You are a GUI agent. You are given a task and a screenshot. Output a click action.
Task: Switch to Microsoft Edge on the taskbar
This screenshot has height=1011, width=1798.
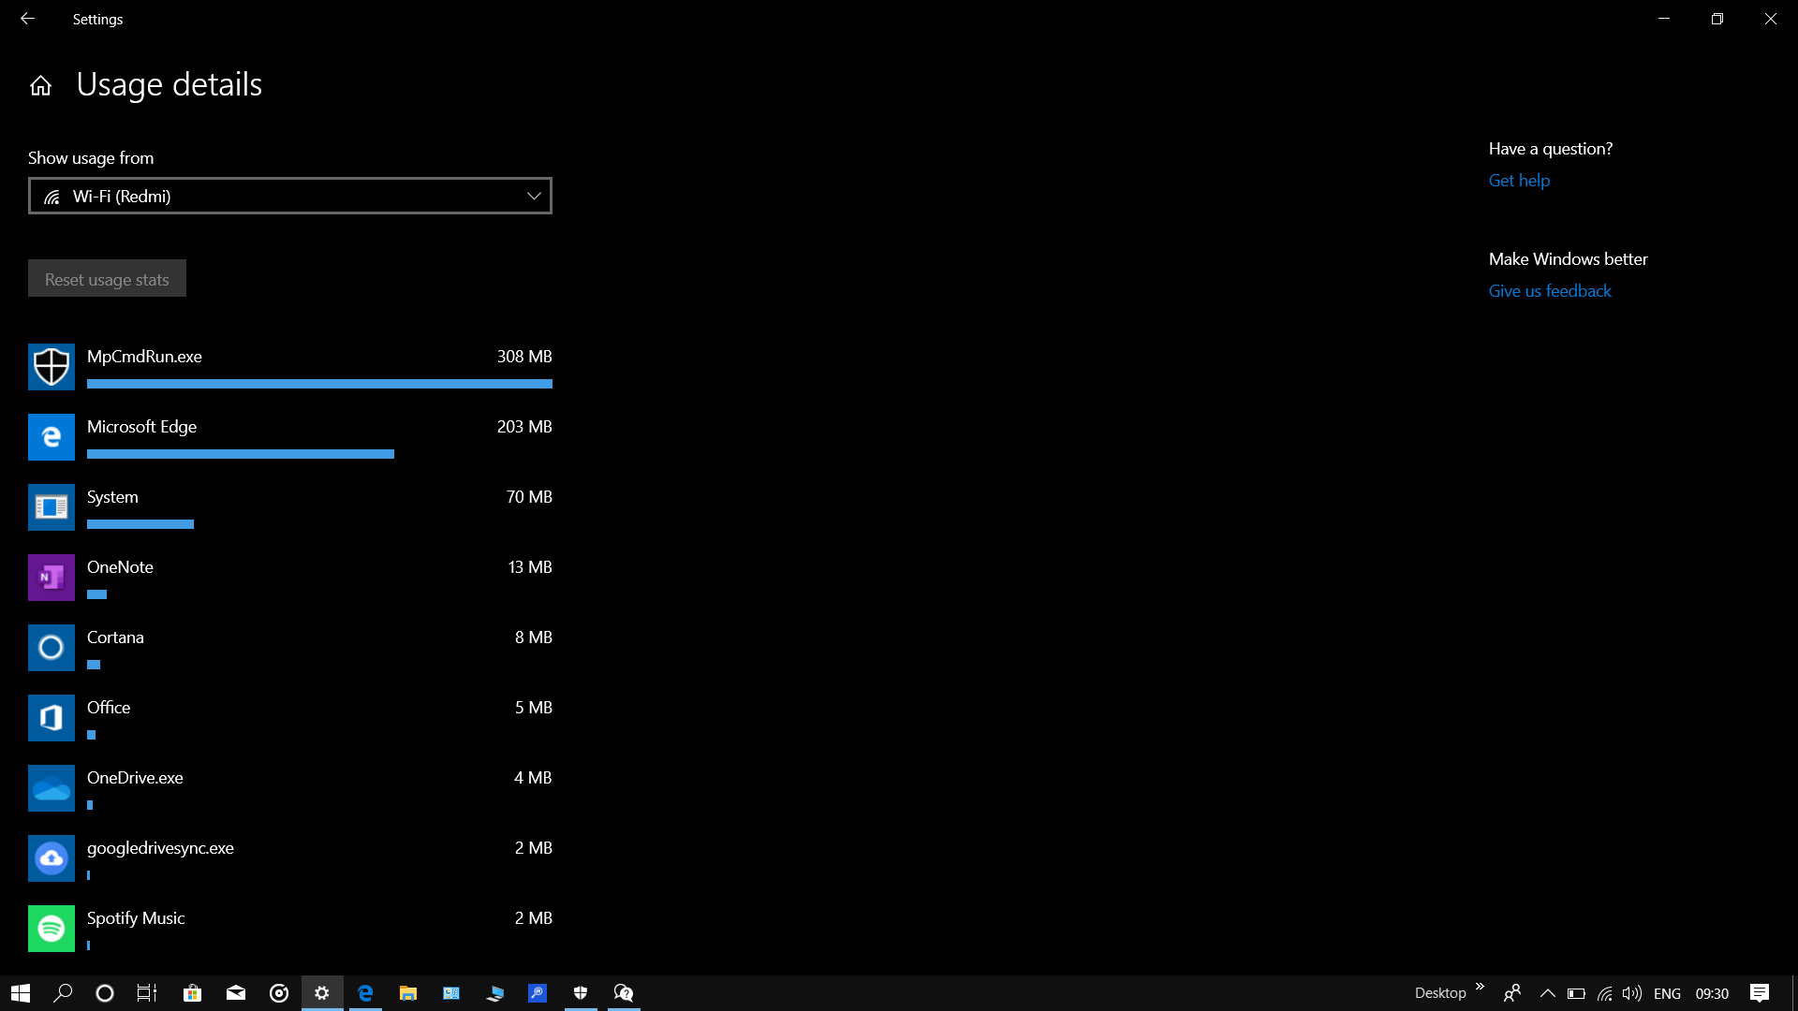(365, 993)
